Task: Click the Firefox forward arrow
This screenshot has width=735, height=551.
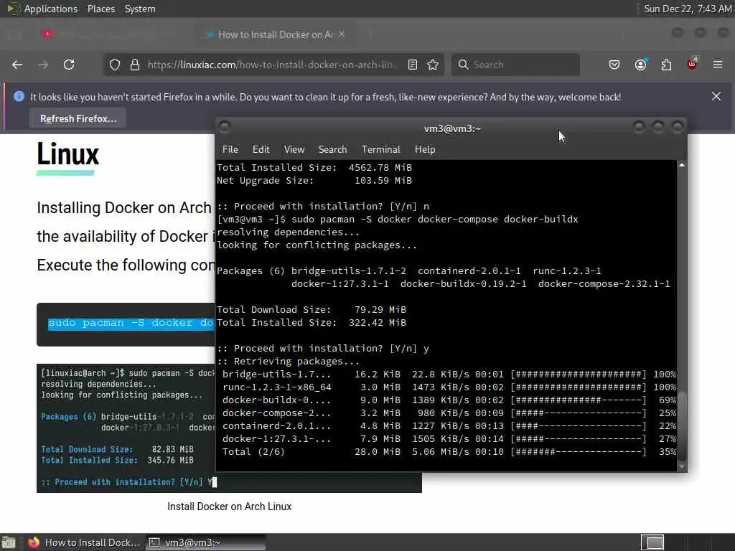Action: (x=43, y=65)
